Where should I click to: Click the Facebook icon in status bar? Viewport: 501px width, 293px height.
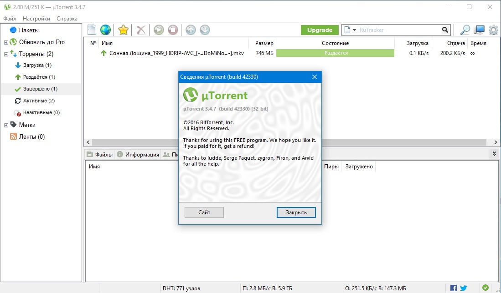(x=454, y=288)
